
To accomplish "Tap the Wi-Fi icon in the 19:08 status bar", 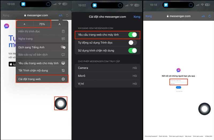I will point(60,4).
